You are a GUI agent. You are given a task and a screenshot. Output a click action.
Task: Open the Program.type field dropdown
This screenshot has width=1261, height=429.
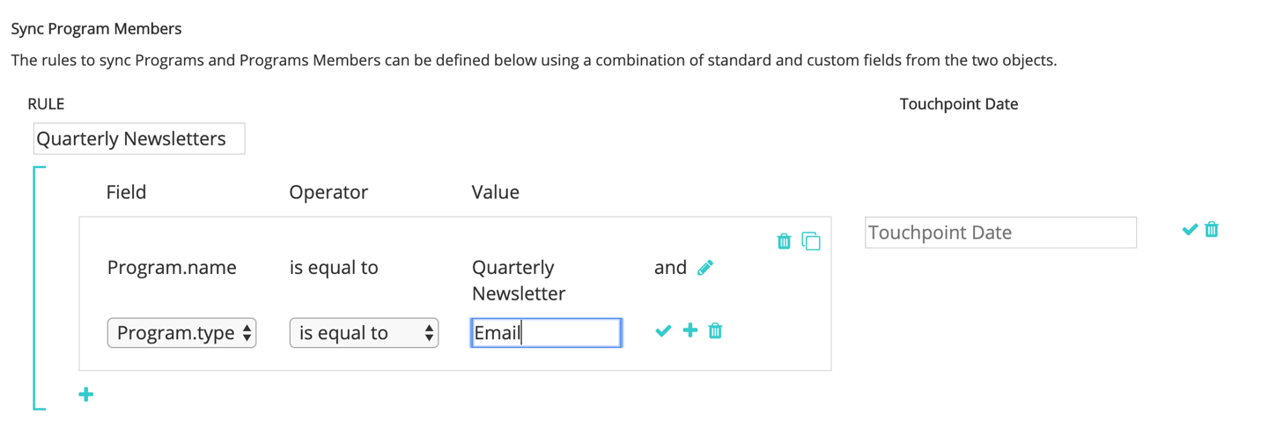(x=181, y=333)
